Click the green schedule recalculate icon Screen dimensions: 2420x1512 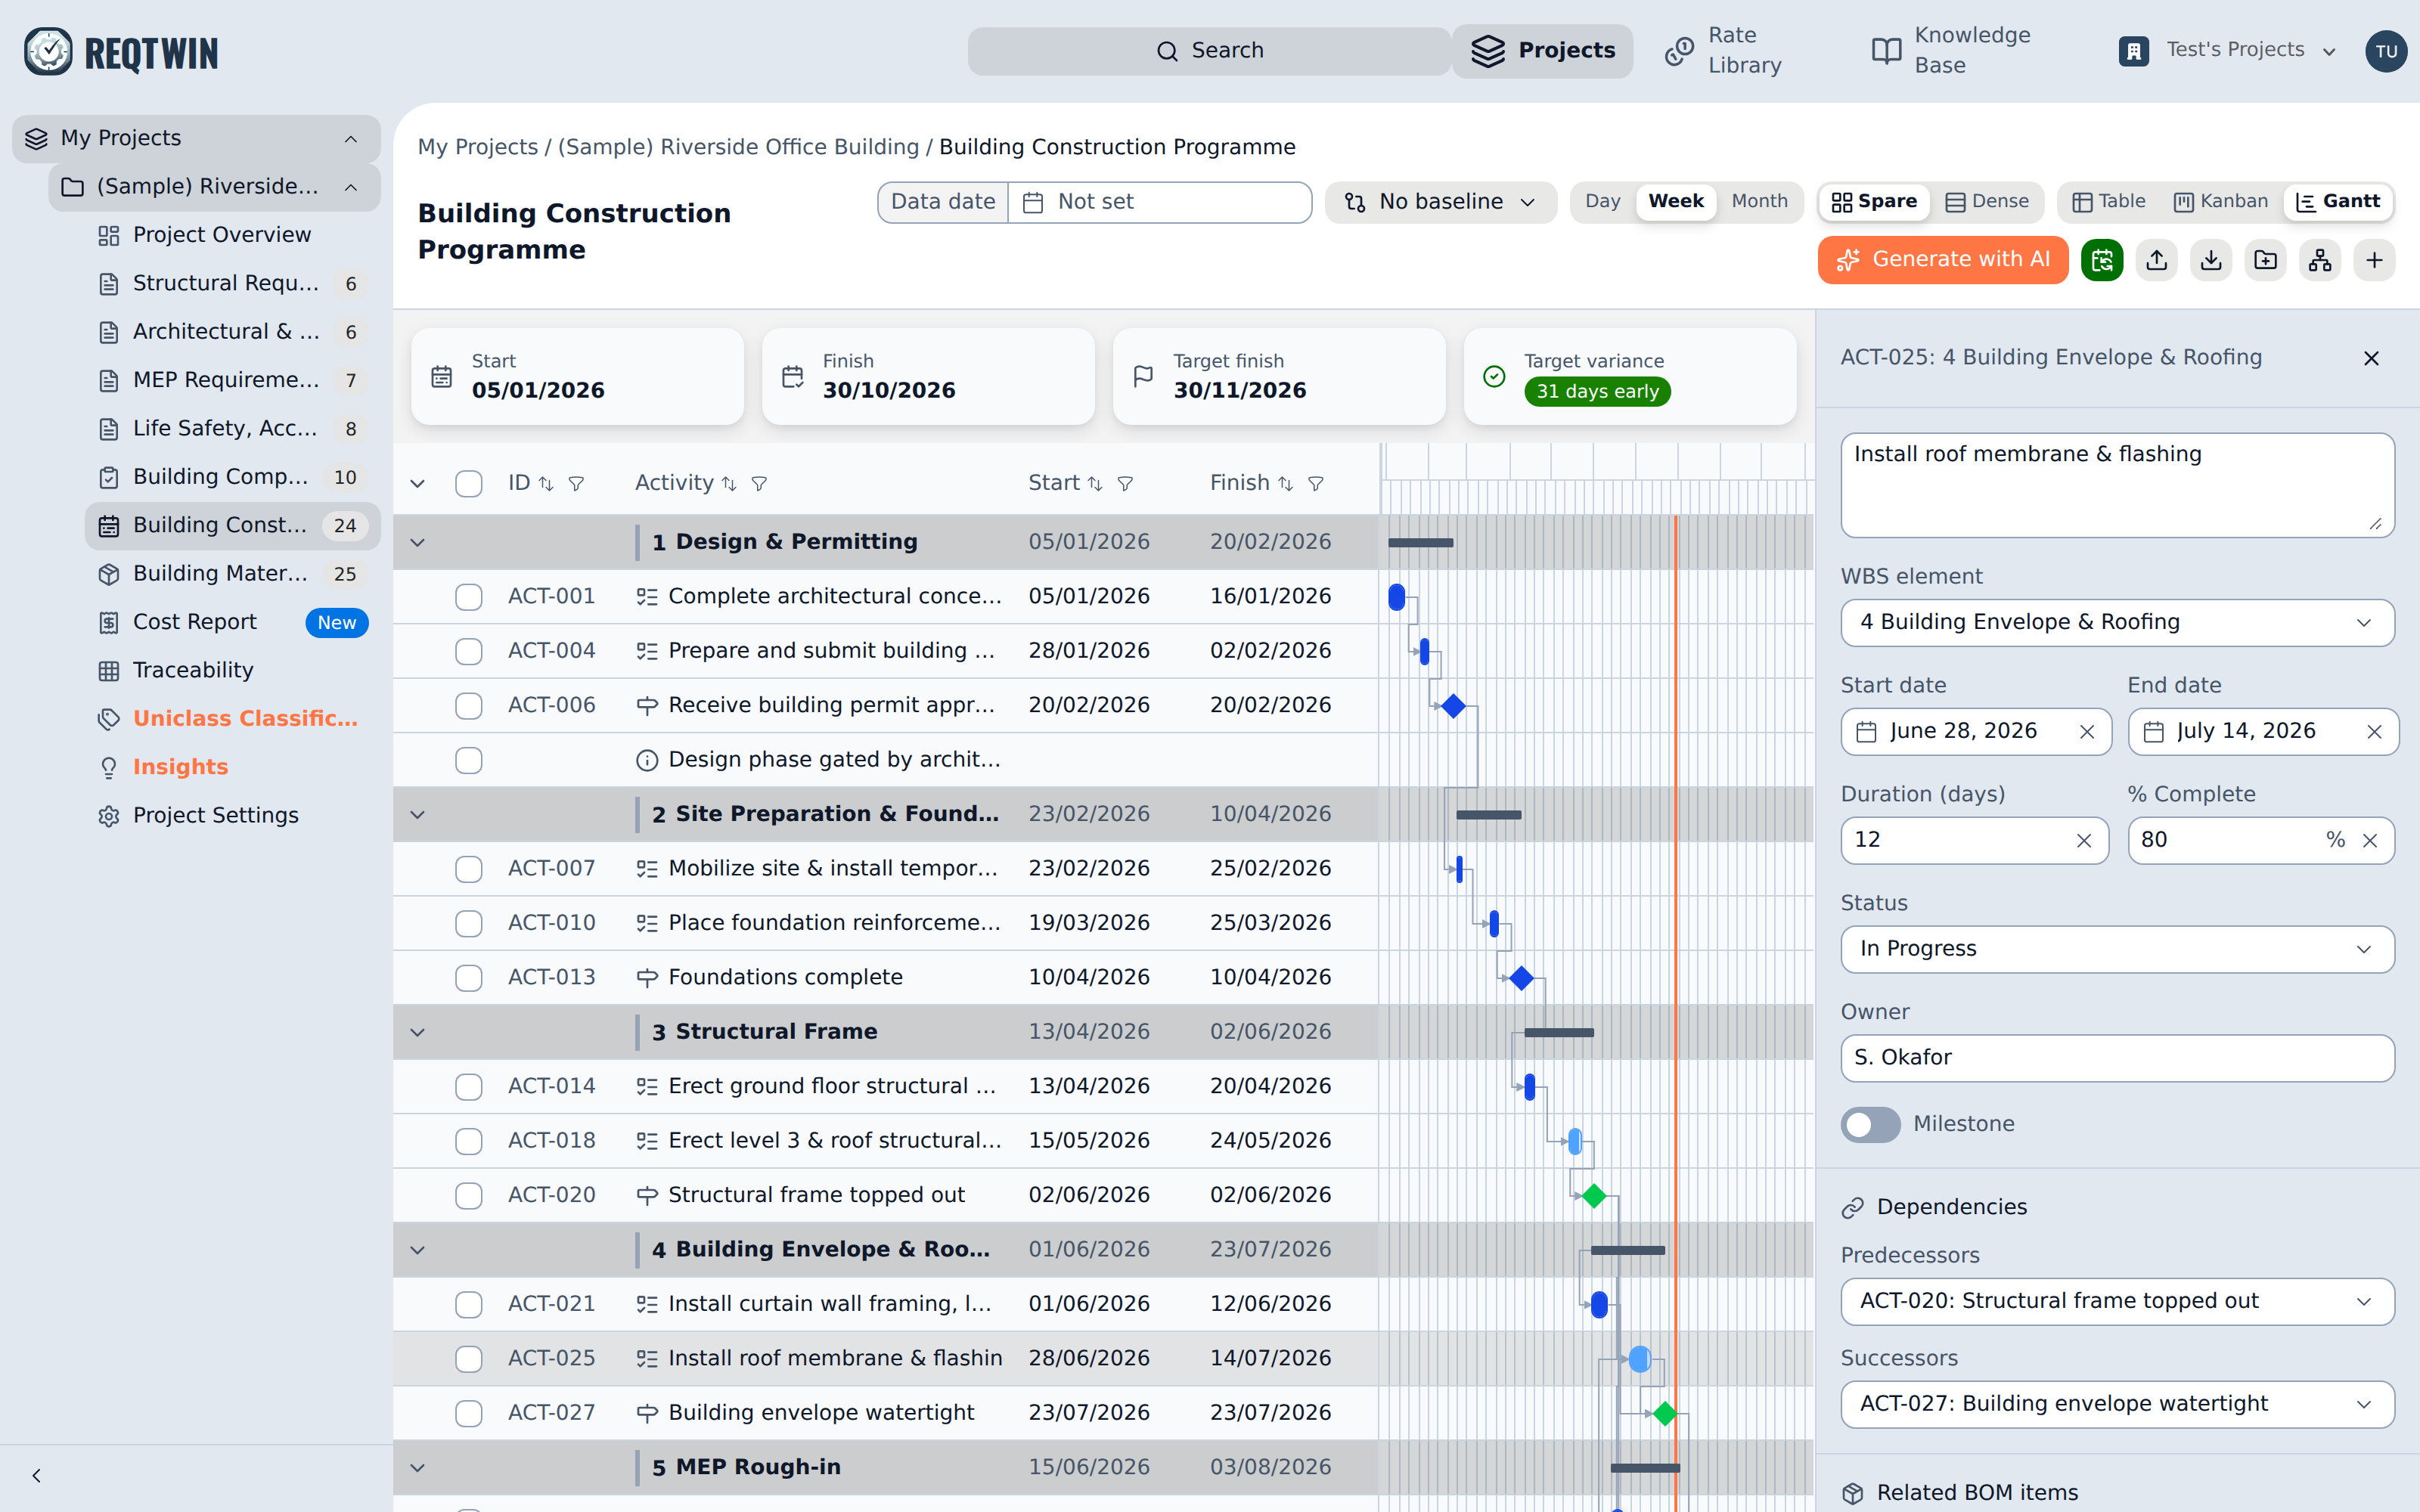tap(2101, 261)
